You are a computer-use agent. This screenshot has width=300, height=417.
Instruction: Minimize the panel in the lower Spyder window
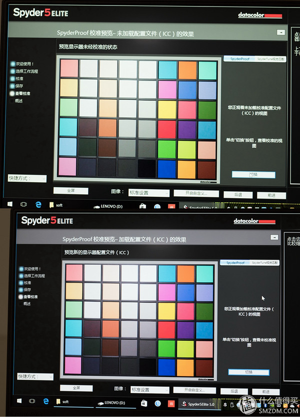274,237
